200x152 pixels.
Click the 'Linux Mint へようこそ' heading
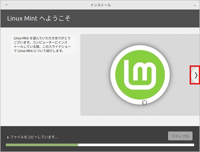[x=39, y=18]
